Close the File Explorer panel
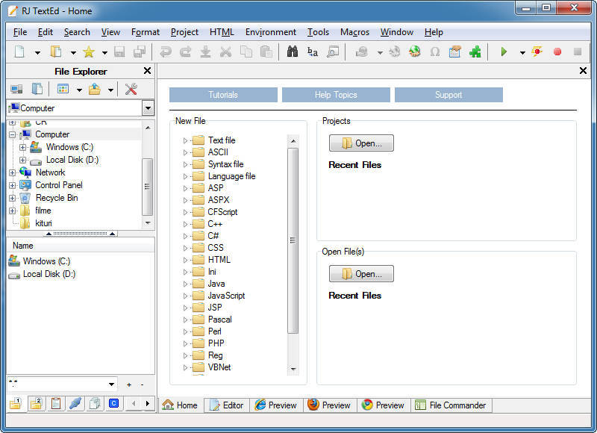The image size is (597, 433). click(x=147, y=71)
